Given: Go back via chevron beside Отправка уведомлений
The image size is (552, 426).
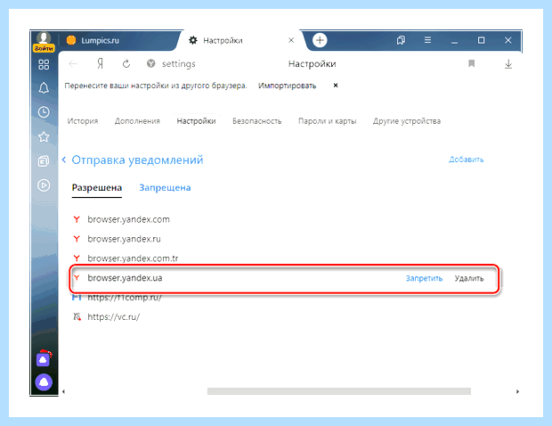Looking at the screenshot, I should [x=64, y=160].
